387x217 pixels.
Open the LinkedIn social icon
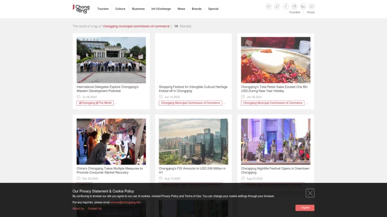click(303, 6)
